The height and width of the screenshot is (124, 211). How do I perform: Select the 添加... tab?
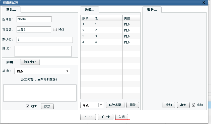(x=11, y=62)
